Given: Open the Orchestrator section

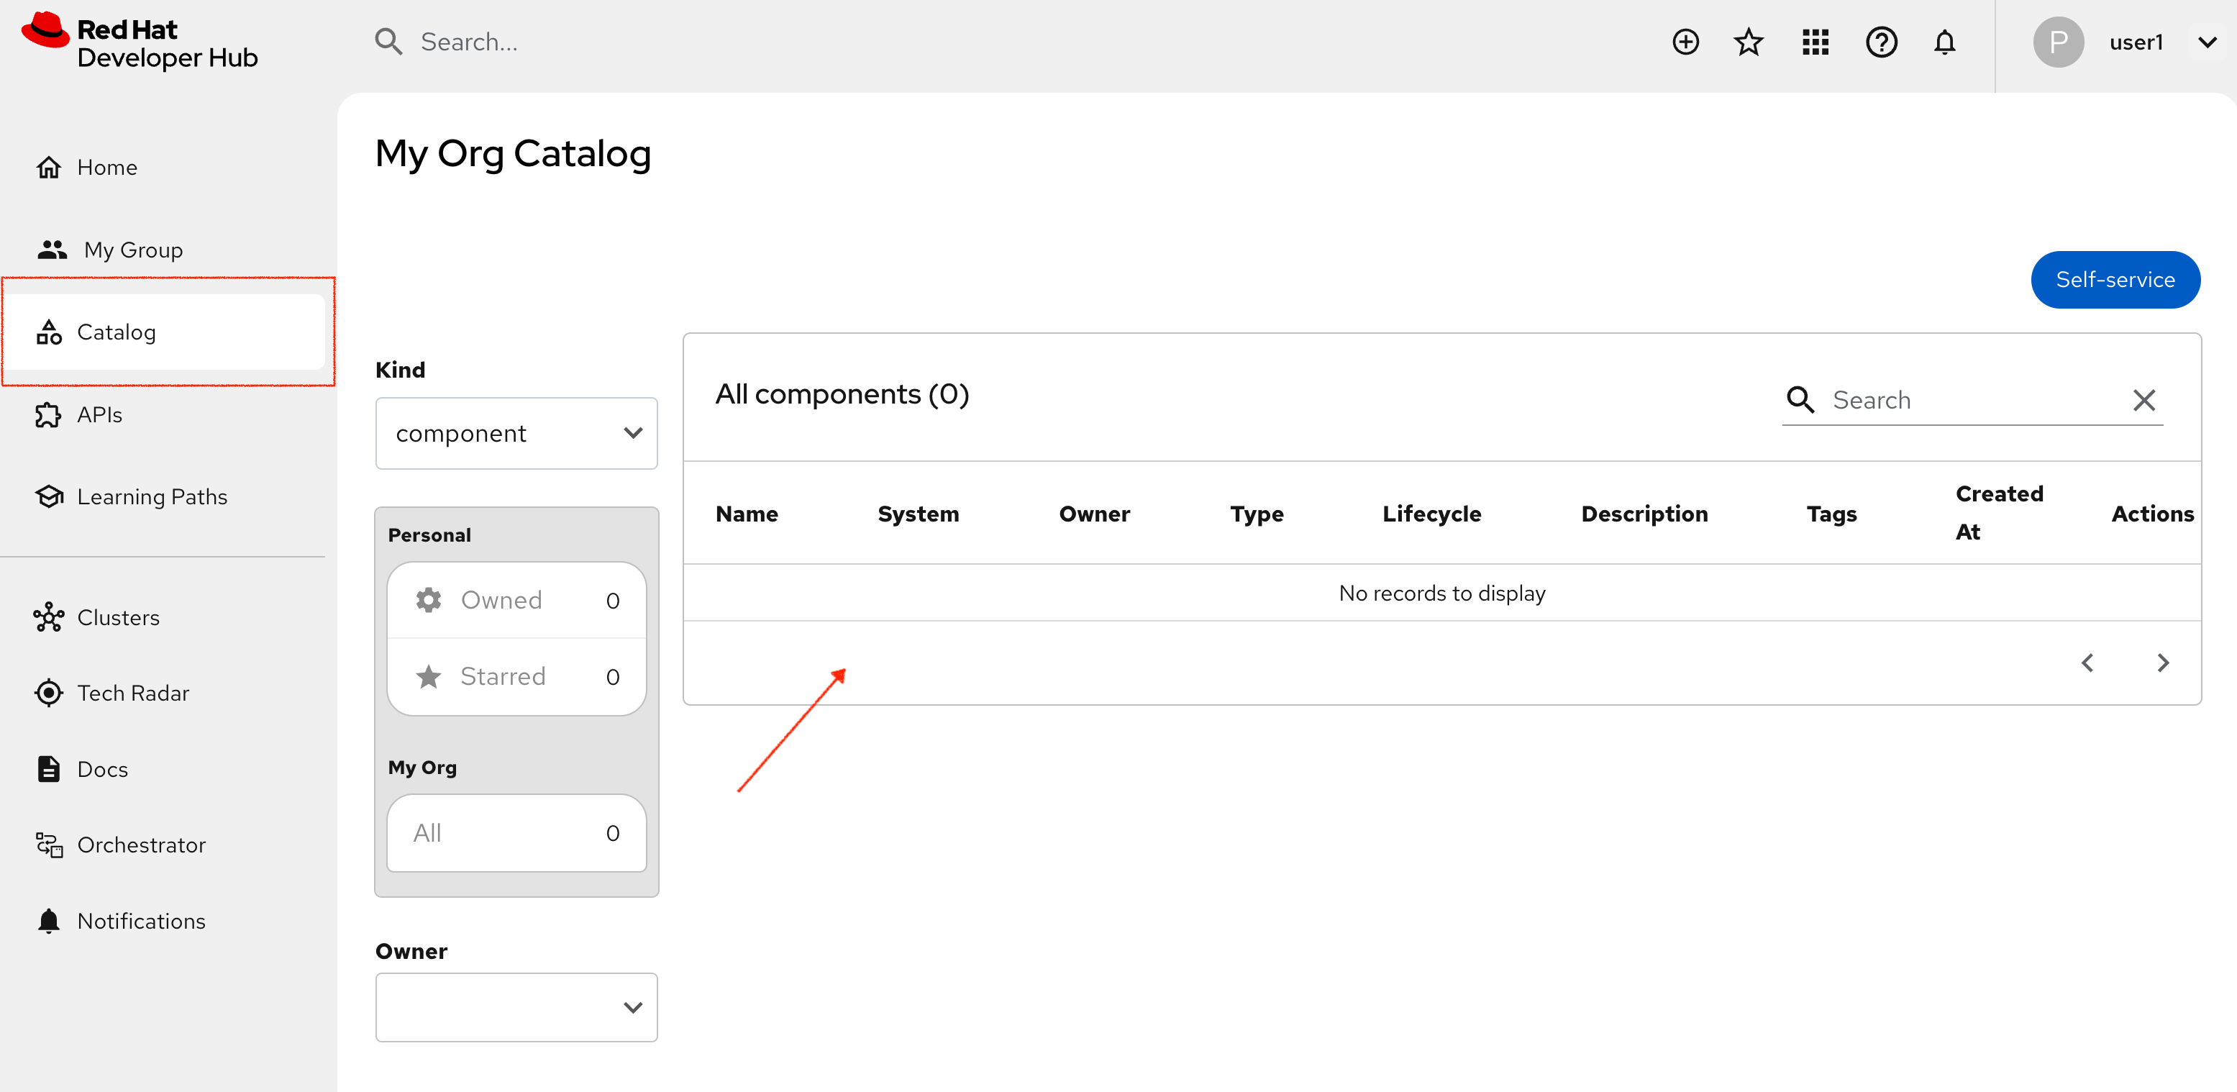Looking at the screenshot, I should pos(142,844).
